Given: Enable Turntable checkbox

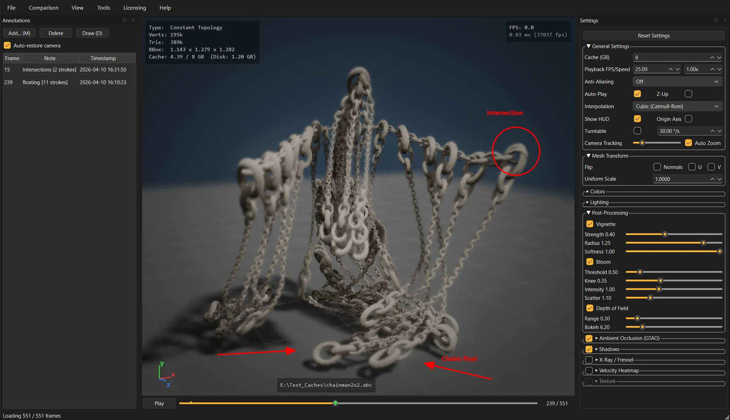Looking at the screenshot, I should coord(637,131).
